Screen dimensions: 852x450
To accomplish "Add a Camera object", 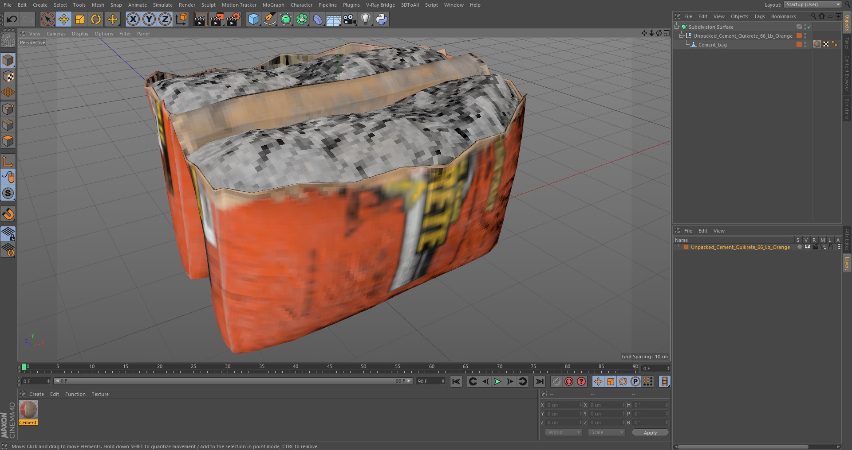I will point(350,19).
